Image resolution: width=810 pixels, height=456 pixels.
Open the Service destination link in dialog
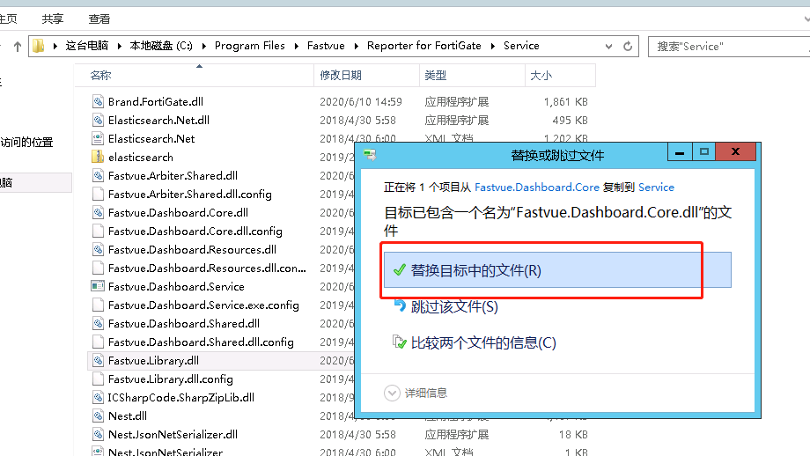tap(656, 188)
